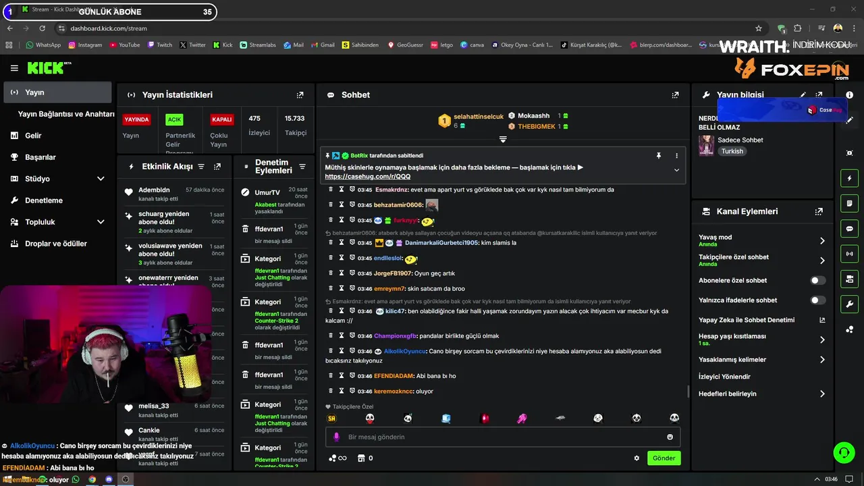The image size is (864, 486).
Task: Click the browser address bar
Action: point(405,28)
